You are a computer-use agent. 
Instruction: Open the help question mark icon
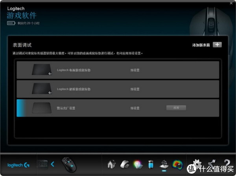click(x=227, y=163)
